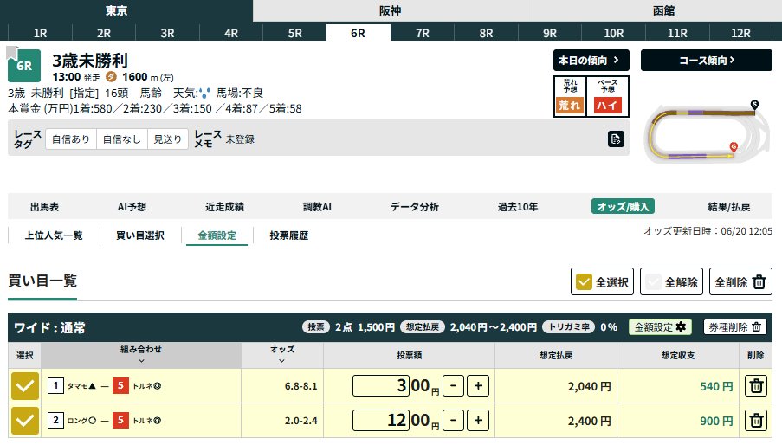This screenshot has height=445, width=782.
Task: Open the 出馬表 tab
Action: pos(44,207)
